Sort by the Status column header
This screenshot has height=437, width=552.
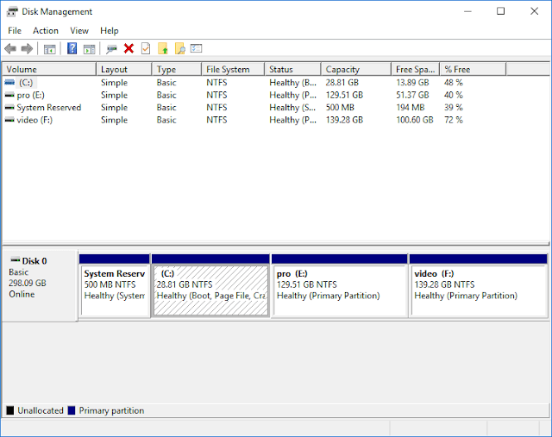[293, 69]
